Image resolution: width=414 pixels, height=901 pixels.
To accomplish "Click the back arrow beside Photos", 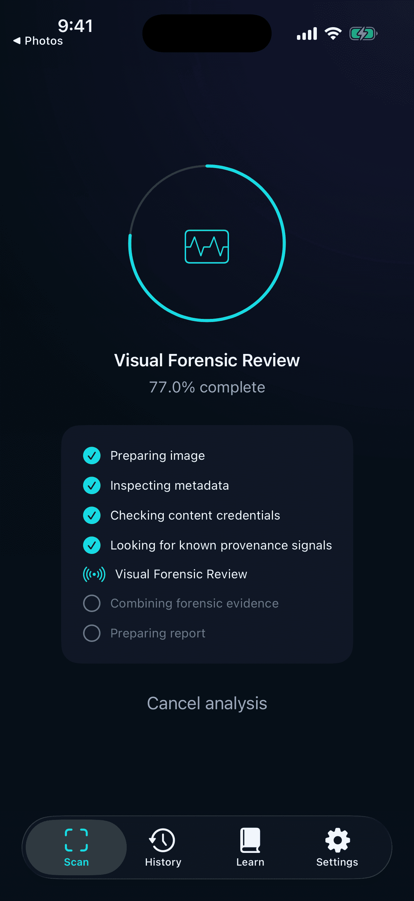I will coord(17,41).
